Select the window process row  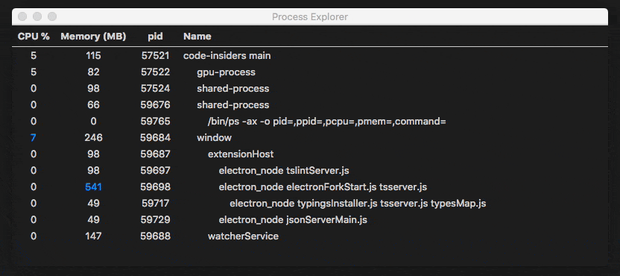(x=310, y=138)
